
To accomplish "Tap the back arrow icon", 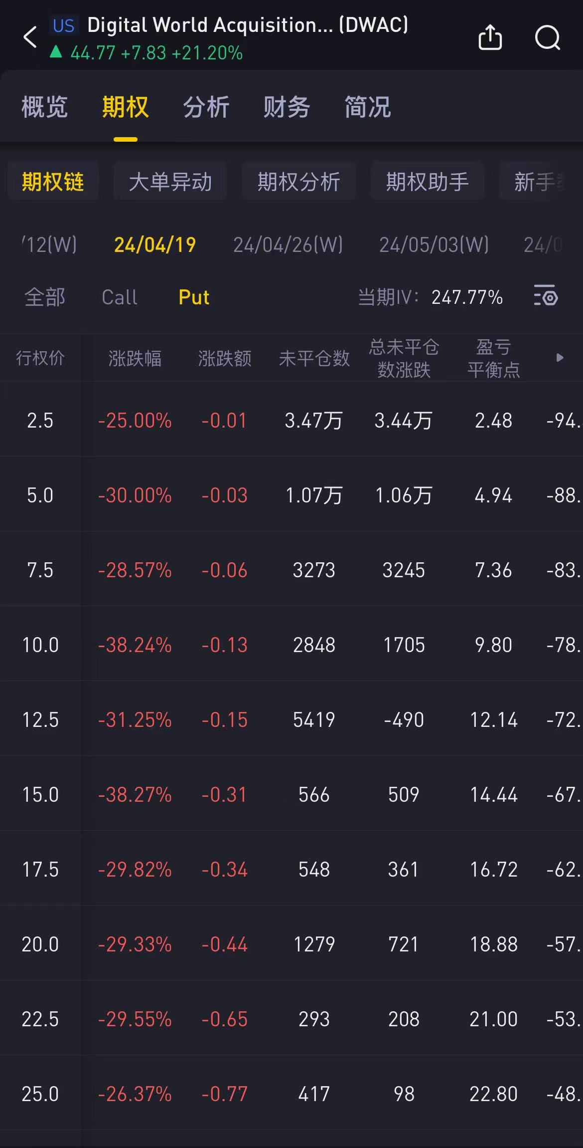I will [30, 37].
